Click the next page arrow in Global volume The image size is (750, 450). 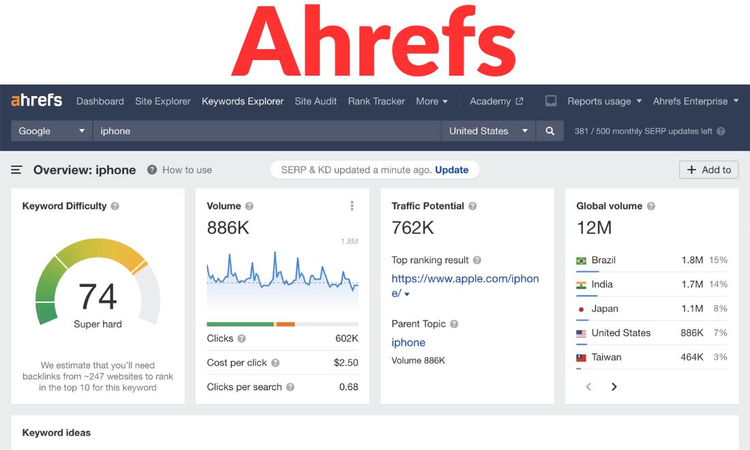pyautogui.click(x=614, y=387)
